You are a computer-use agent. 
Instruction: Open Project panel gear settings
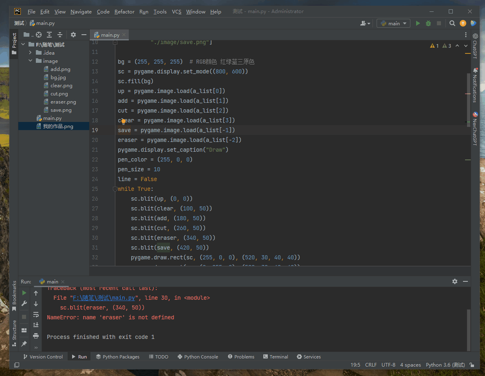coord(73,35)
